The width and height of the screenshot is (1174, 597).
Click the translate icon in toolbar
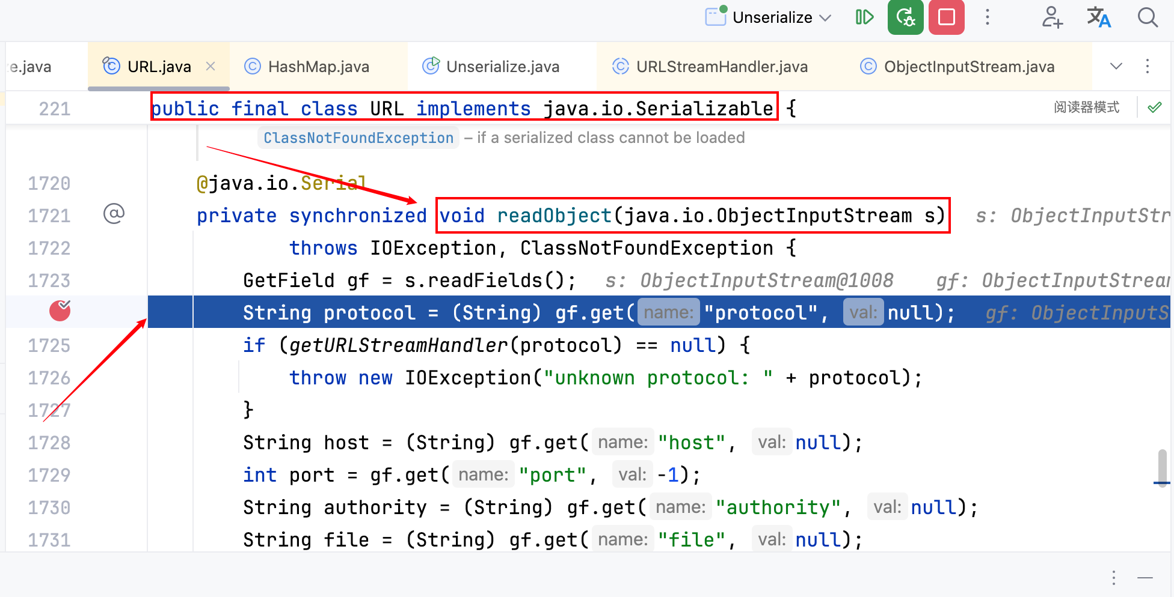pyautogui.click(x=1098, y=17)
